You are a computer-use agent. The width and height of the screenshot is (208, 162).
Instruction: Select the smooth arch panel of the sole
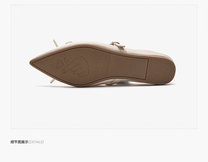click(128, 67)
